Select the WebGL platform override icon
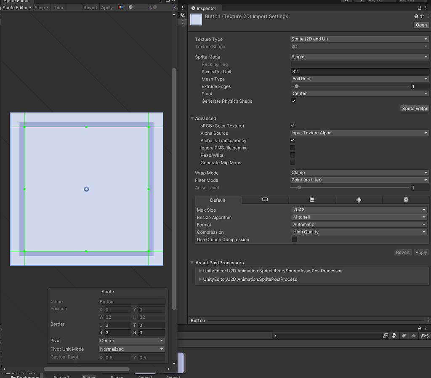 pyautogui.click(x=405, y=200)
